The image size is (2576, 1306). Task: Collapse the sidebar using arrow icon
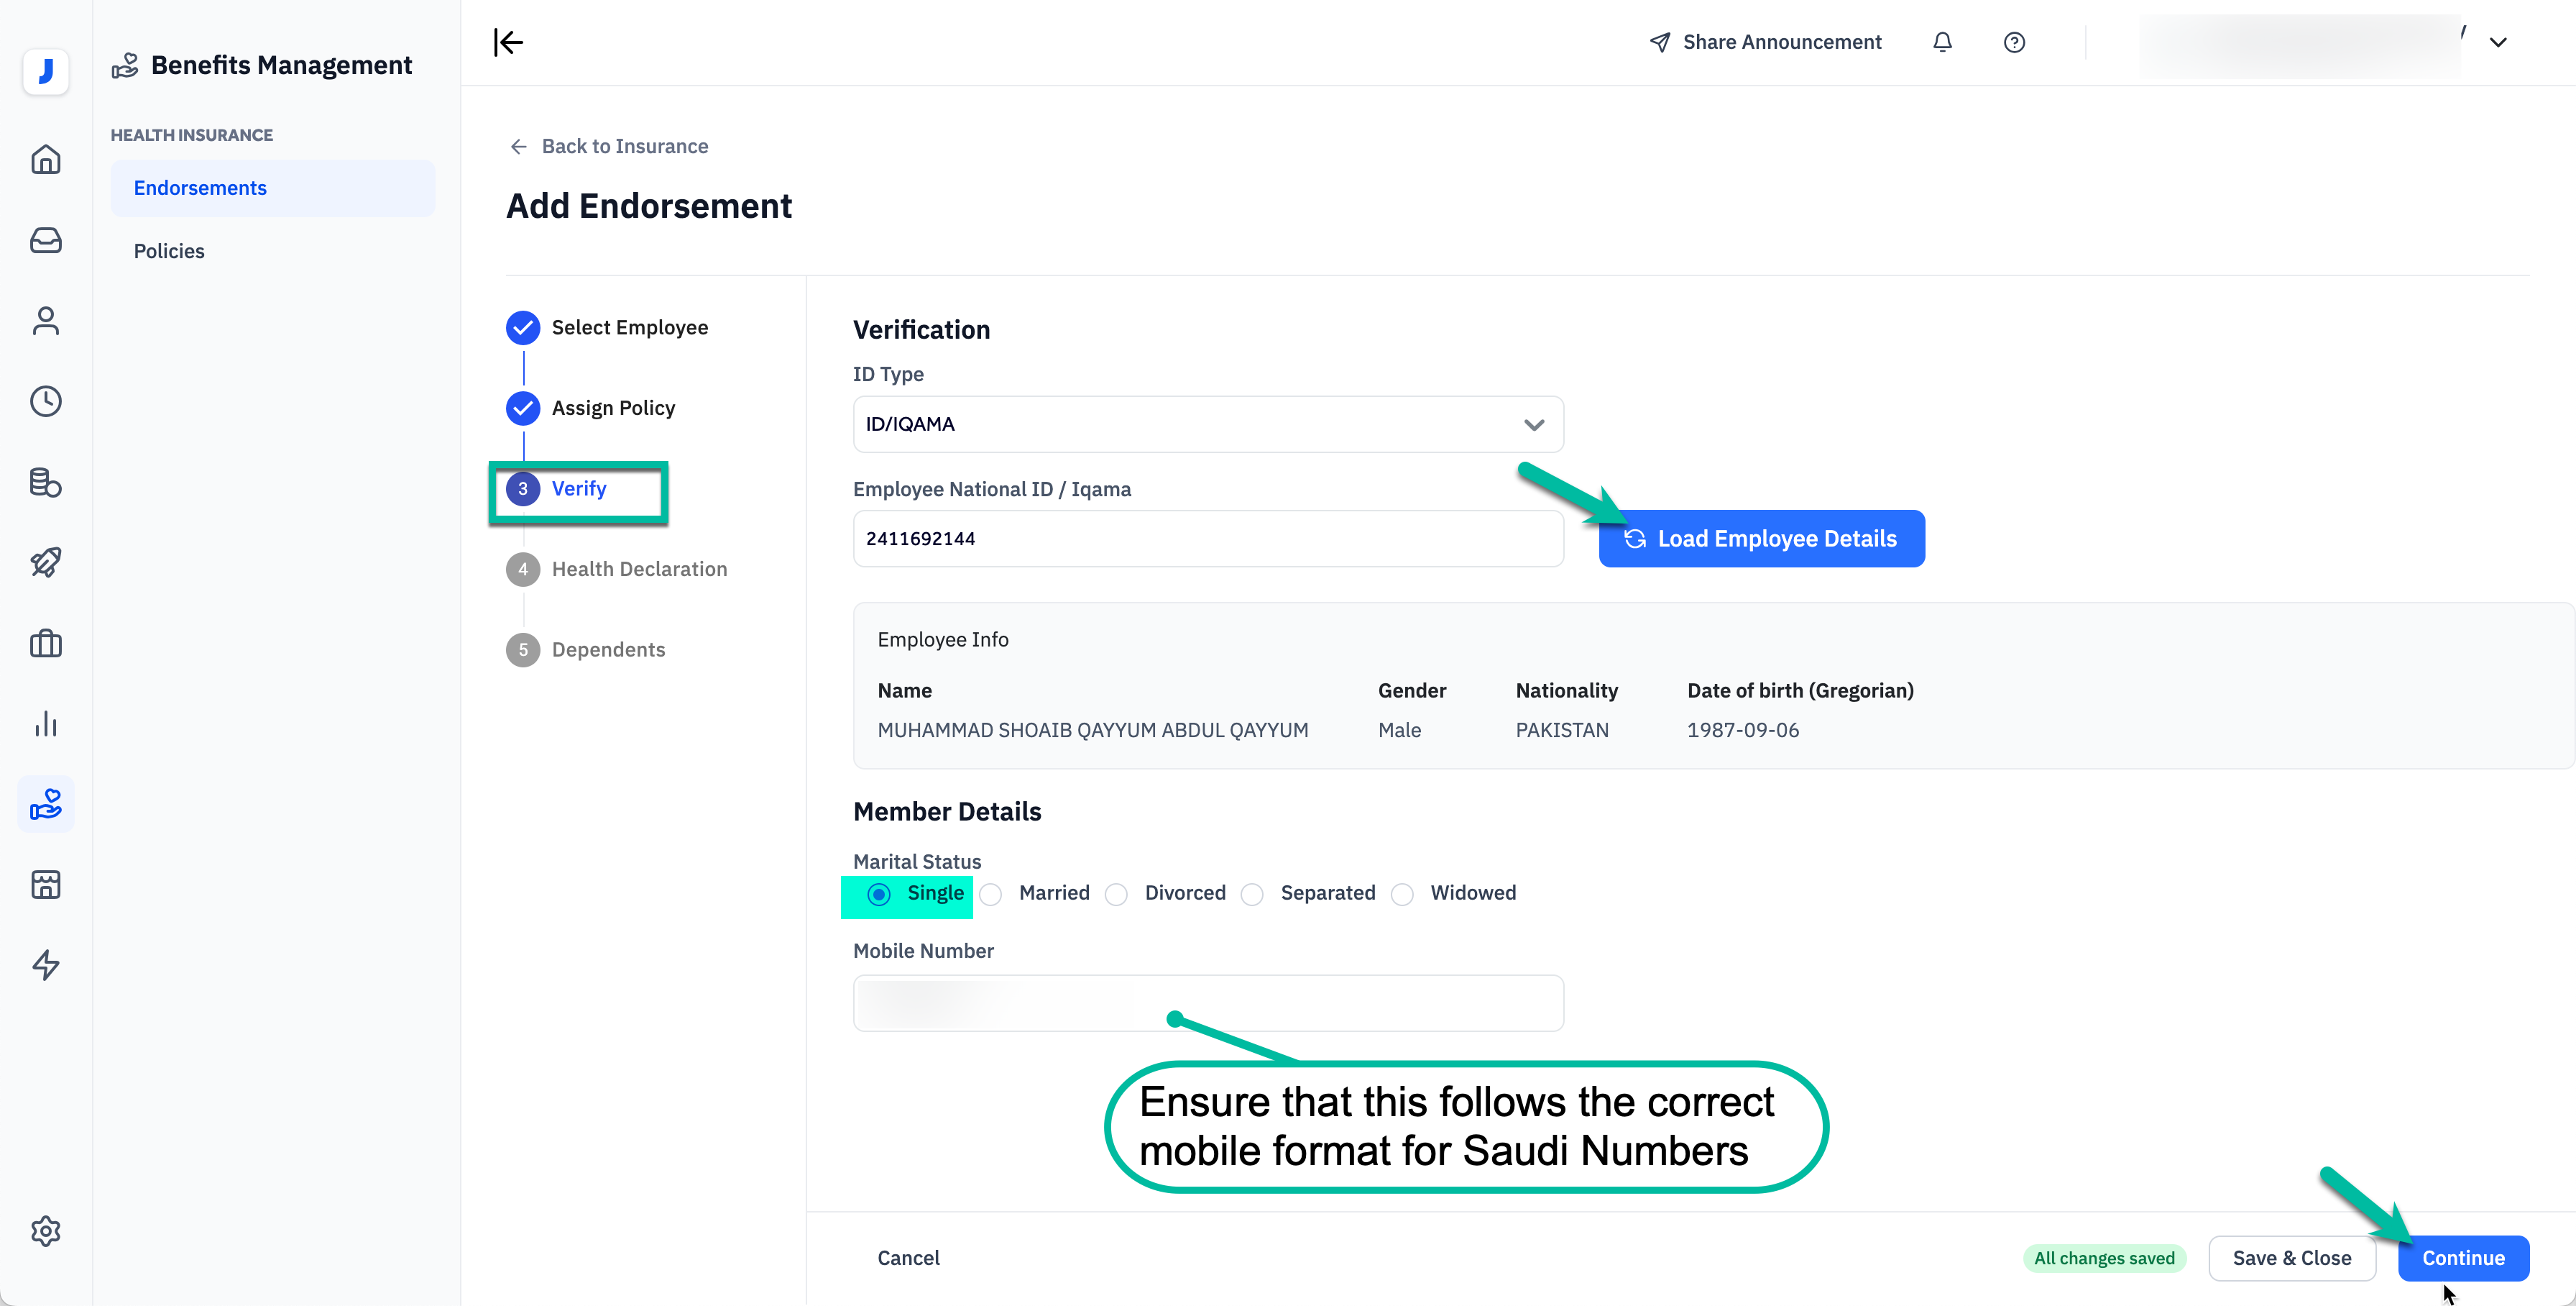(508, 42)
